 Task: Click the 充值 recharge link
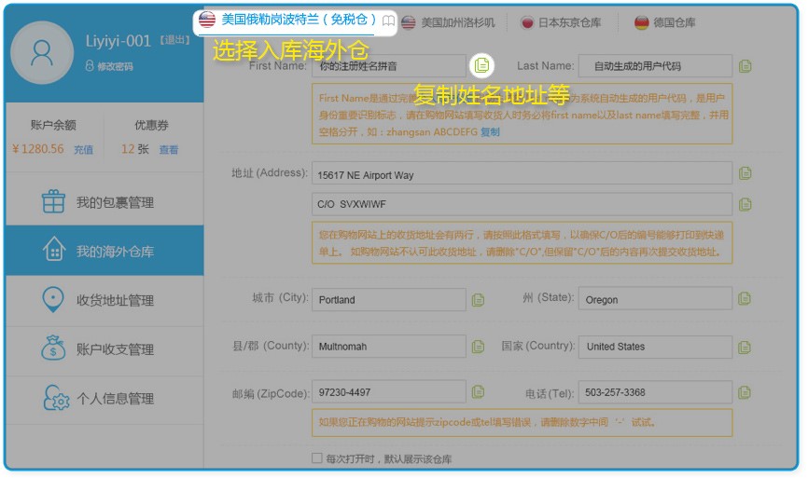tap(83, 150)
